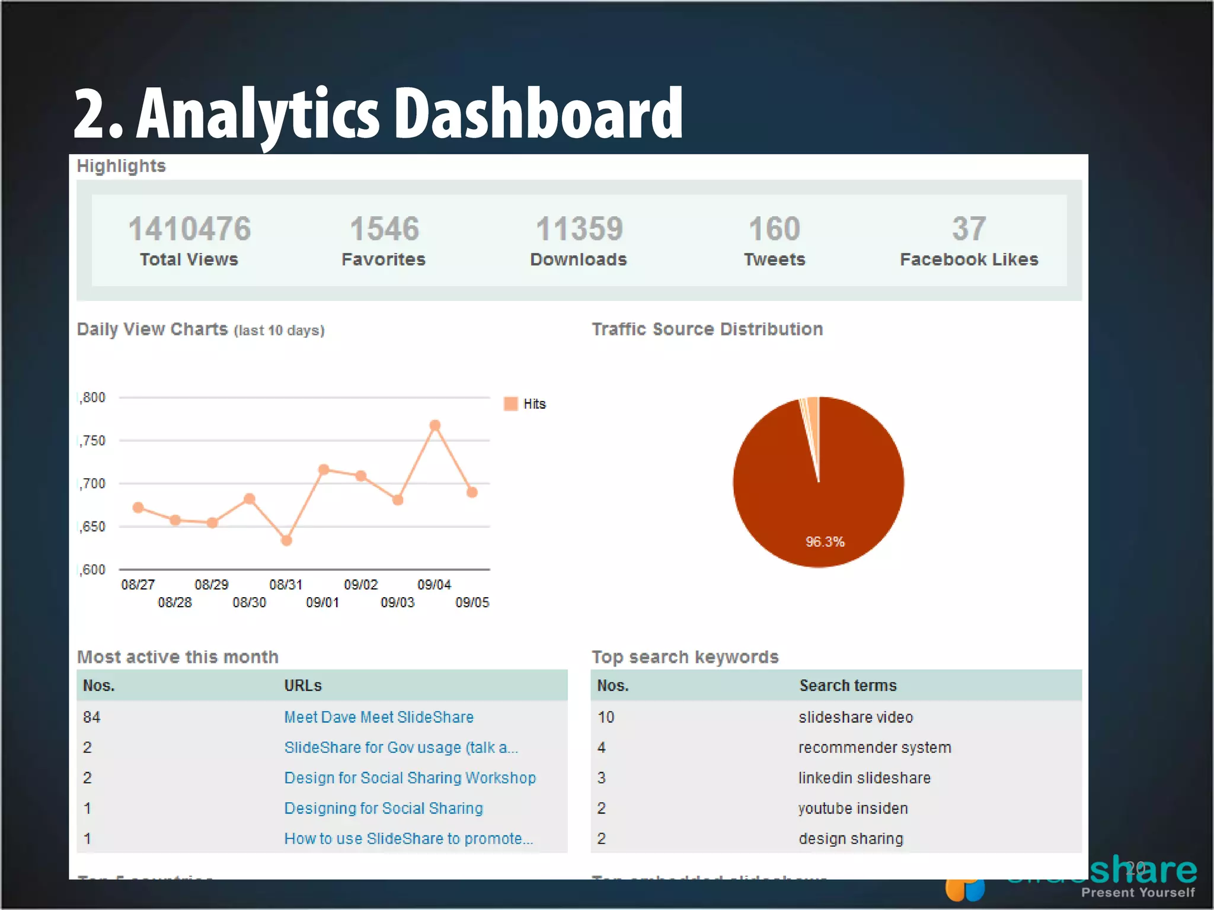Click the slideshare video search term

tap(855, 717)
